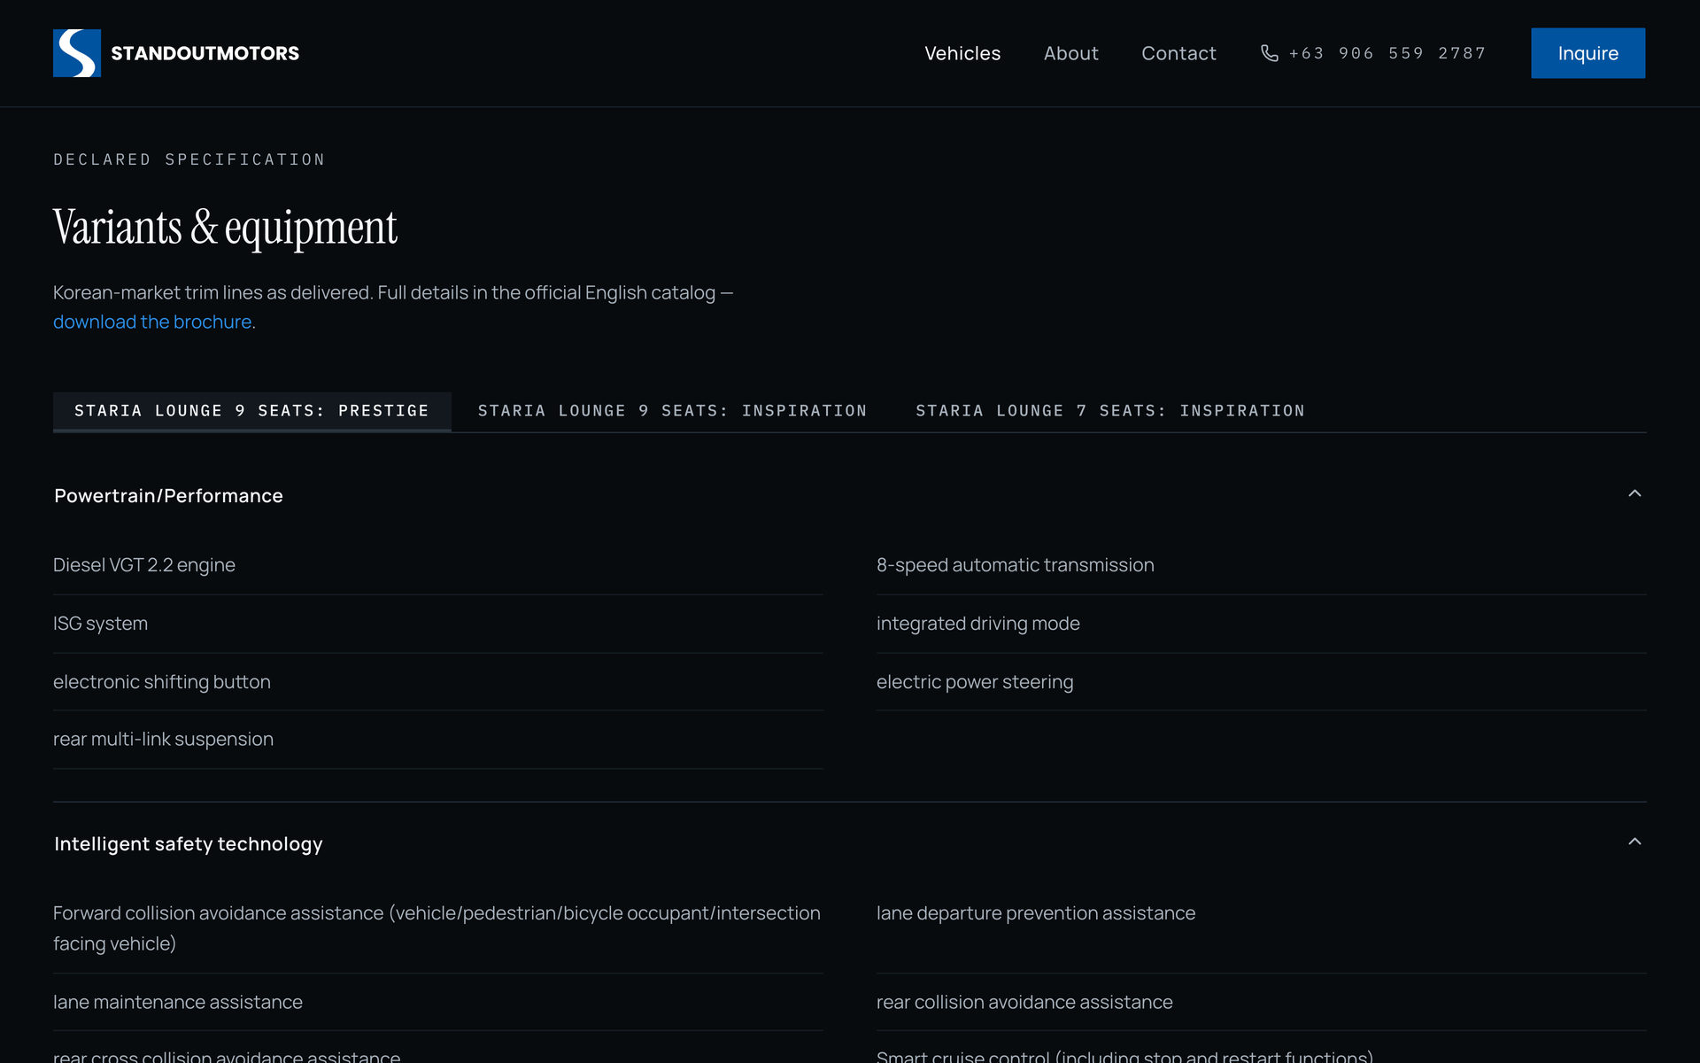Click the lane departure prevention assistance entry
This screenshot has width=1700, height=1063.
1035,913
